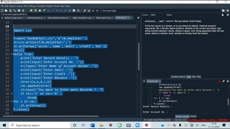Toggle the Help pane lock icon

tap(223, 15)
